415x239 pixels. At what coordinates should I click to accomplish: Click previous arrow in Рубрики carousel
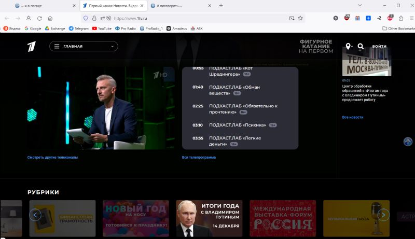(35, 215)
